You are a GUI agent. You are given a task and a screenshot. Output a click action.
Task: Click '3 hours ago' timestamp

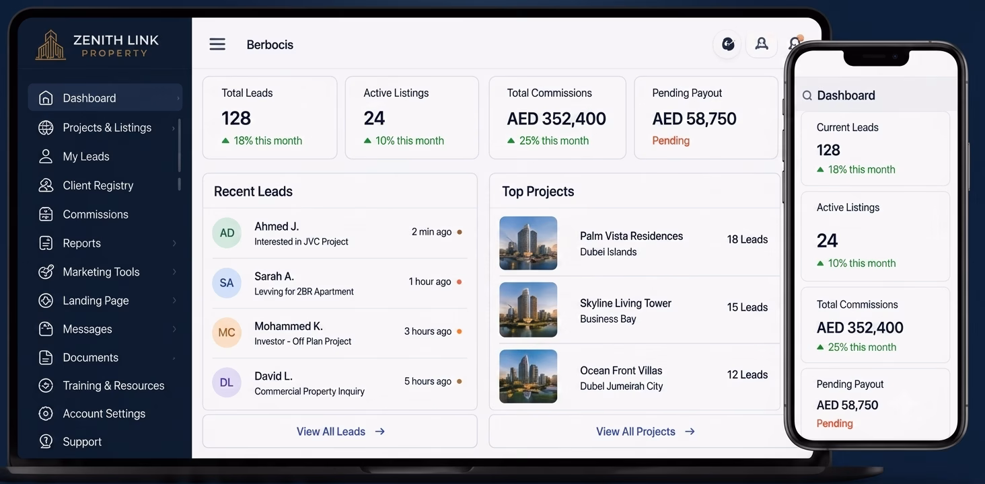point(428,331)
